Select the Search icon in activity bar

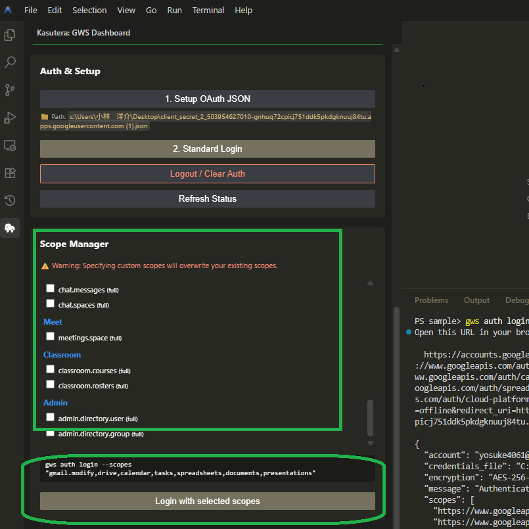point(10,62)
